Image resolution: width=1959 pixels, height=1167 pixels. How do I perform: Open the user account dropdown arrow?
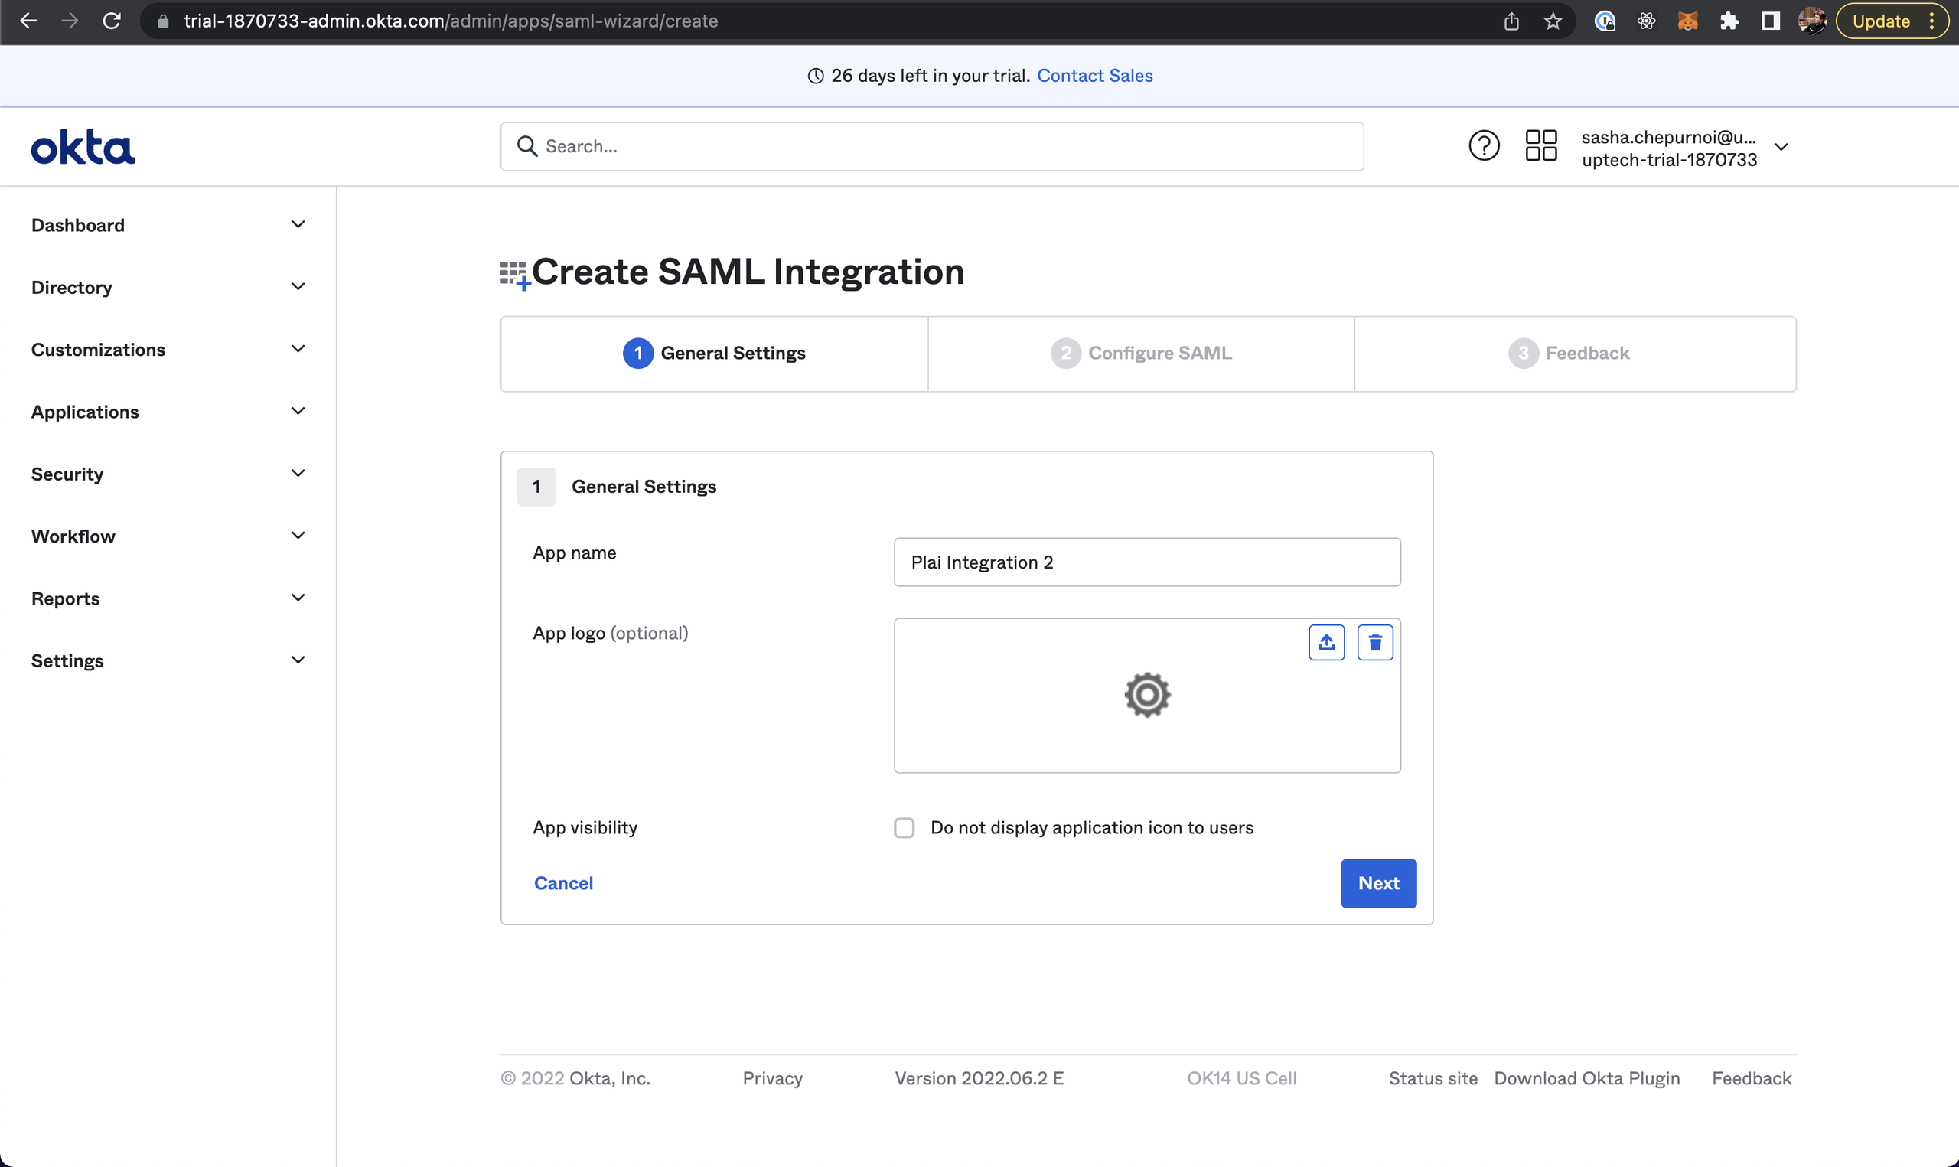click(x=1781, y=147)
